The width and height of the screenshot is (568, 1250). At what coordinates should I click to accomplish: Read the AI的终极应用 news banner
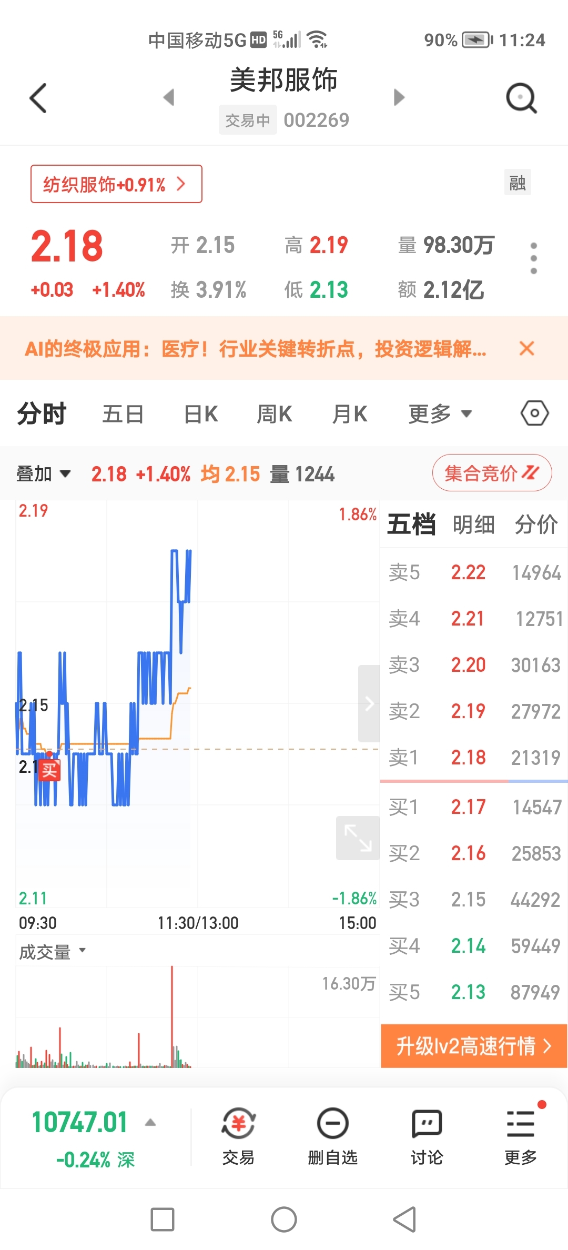(x=256, y=348)
